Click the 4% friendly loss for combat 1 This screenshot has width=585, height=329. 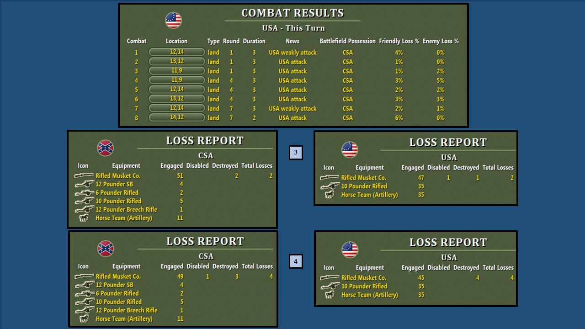[x=399, y=53]
